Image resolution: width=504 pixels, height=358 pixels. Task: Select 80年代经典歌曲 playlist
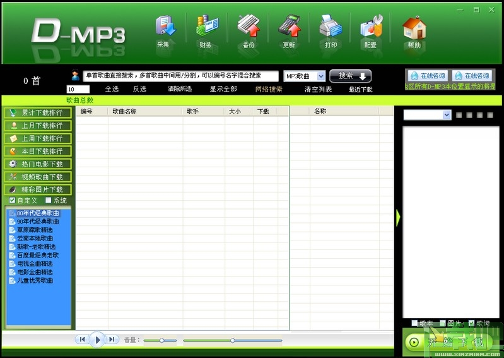click(x=38, y=213)
